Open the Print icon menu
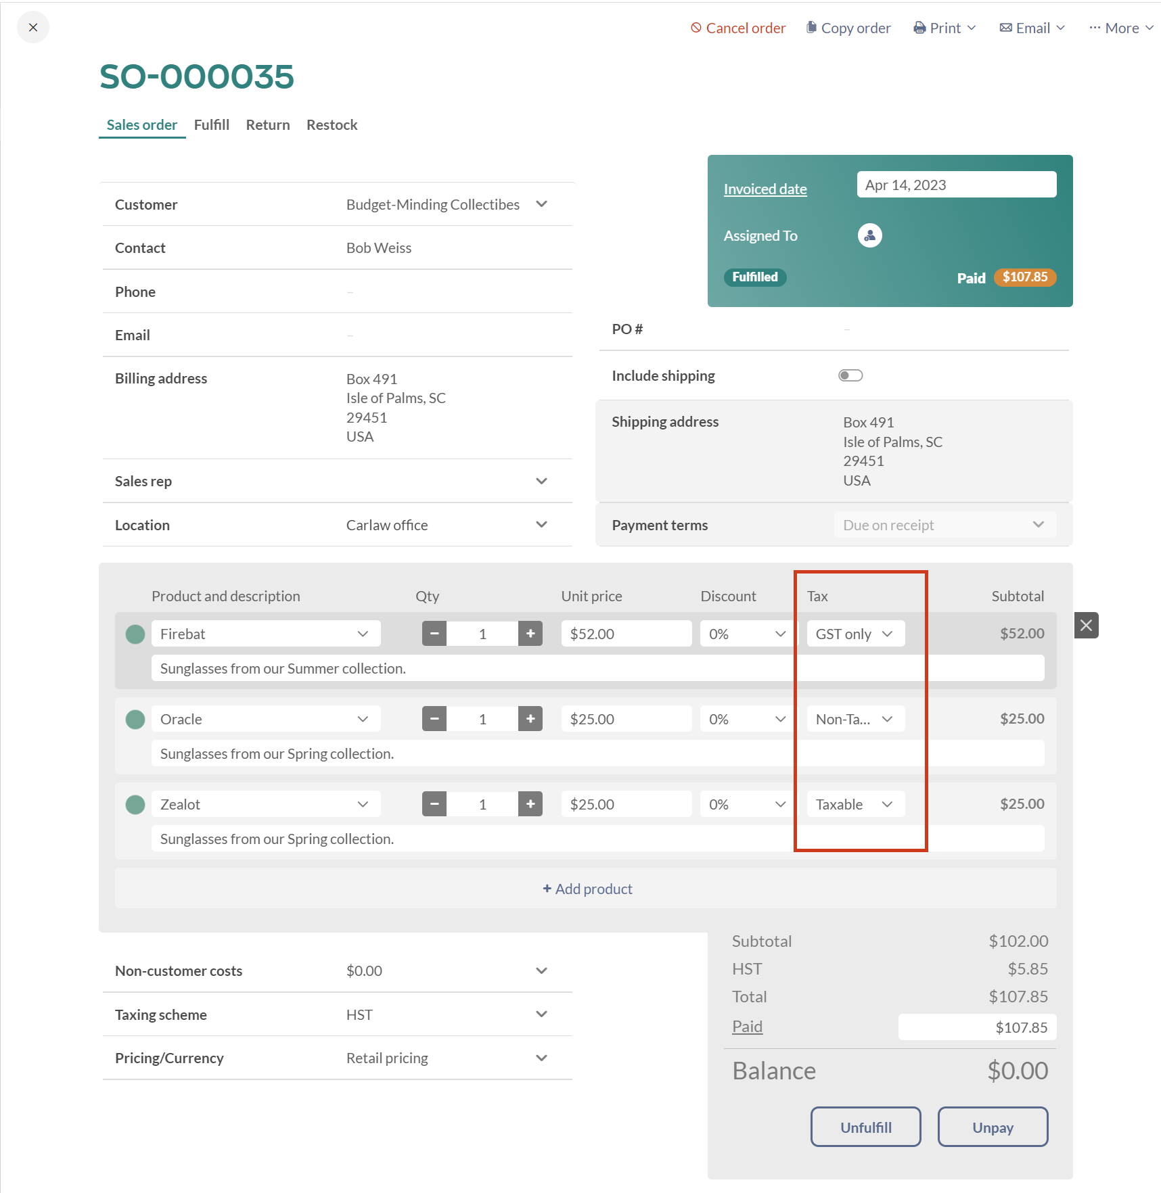 [919, 28]
